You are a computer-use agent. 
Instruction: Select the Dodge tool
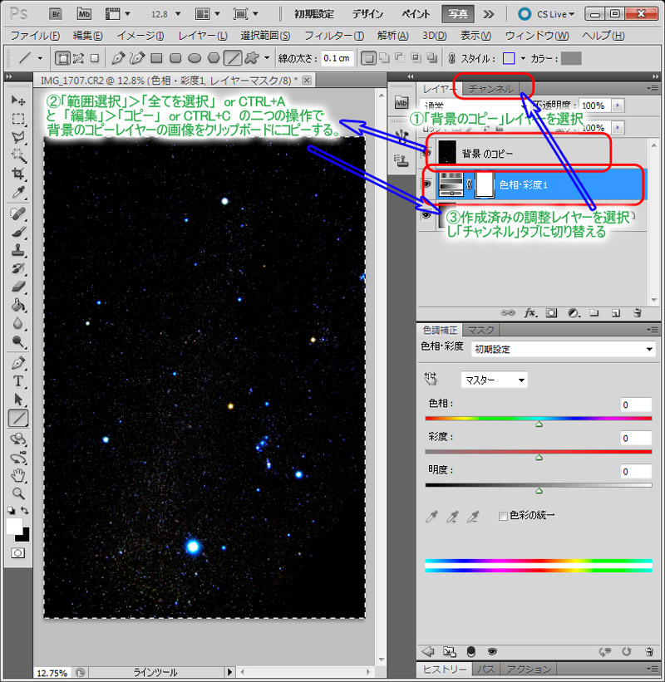tap(17, 341)
